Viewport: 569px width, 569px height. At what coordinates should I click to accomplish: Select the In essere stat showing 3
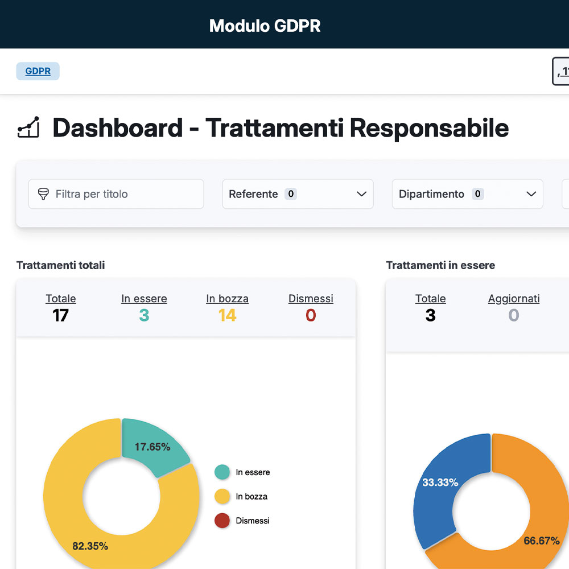(x=144, y=299)
